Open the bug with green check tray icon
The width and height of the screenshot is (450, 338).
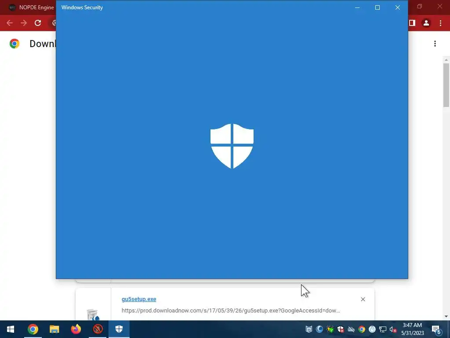[330, 329]
